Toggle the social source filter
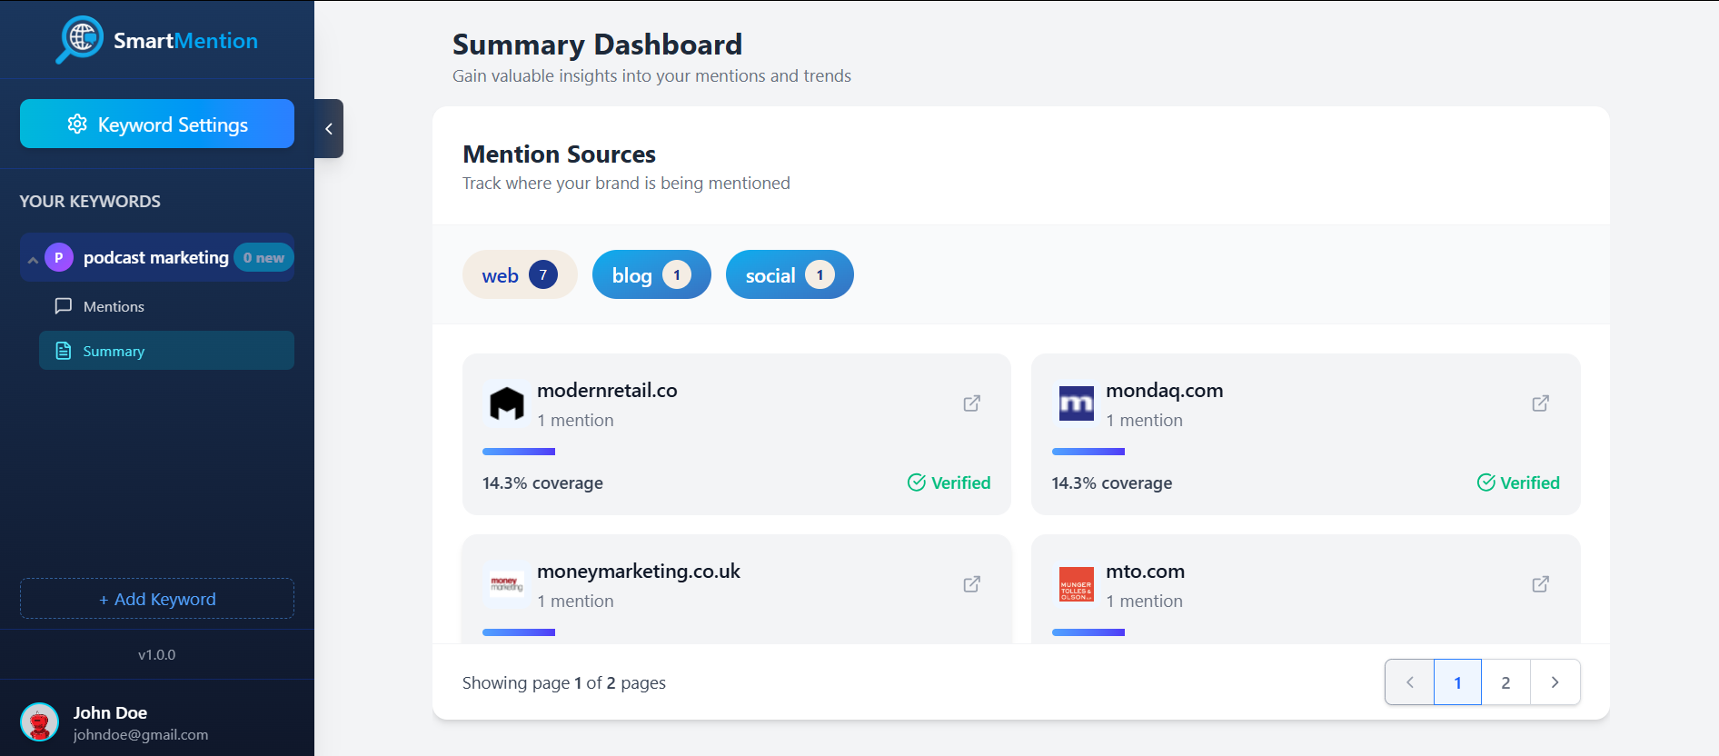Screen dimensions: 1719x756 click(x=789, y=275)
